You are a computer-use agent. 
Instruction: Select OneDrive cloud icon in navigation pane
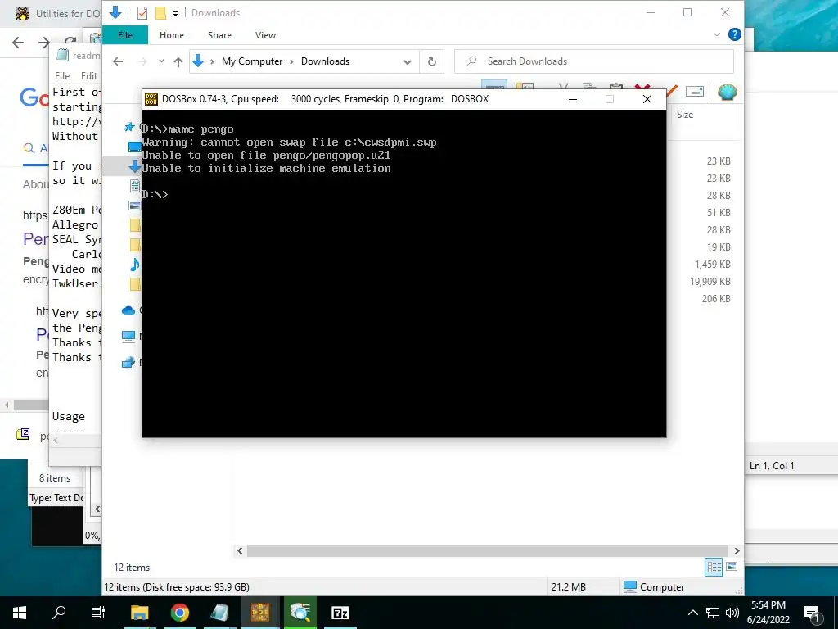coord(128,310)
